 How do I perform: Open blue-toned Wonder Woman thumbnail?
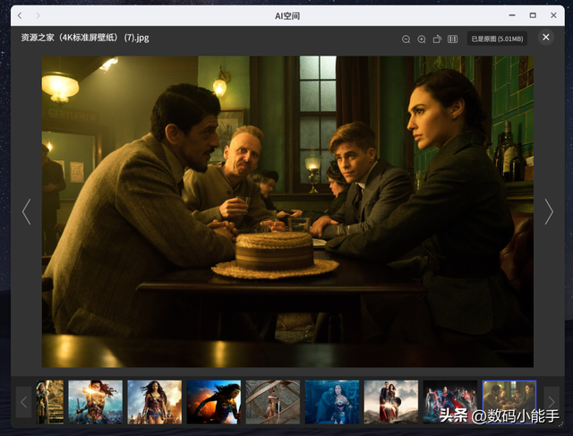332,402
